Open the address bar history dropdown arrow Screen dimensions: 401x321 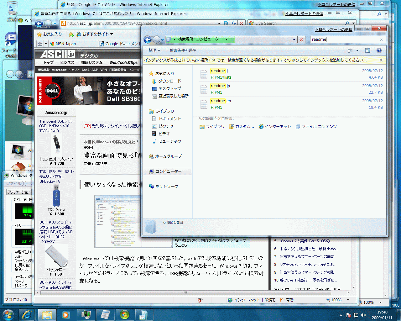click(294, 40)
